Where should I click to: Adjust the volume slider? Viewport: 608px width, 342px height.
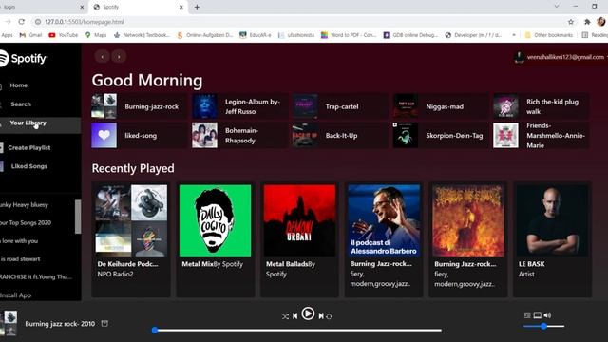click(543, 326)
